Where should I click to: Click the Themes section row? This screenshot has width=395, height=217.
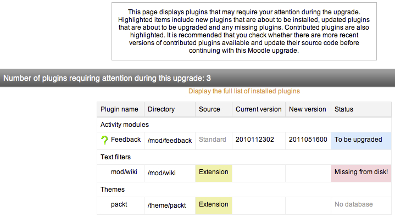244,190
